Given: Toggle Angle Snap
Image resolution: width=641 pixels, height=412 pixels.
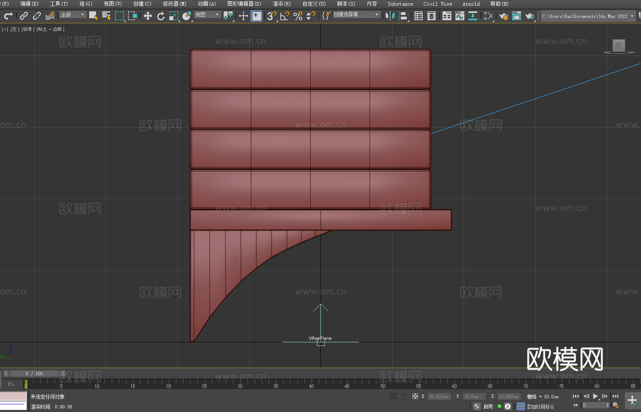Looking at the screenshot, I should [285, 16].
